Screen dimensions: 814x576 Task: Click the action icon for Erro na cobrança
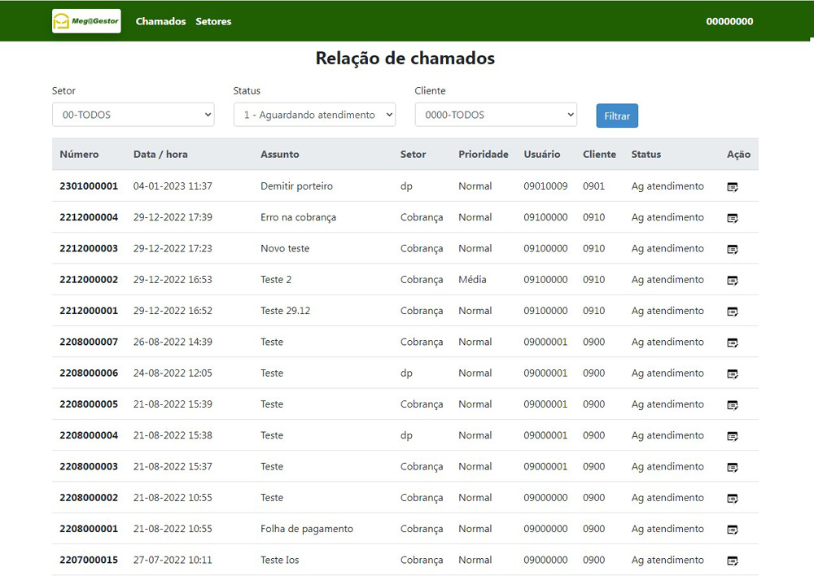733,217
